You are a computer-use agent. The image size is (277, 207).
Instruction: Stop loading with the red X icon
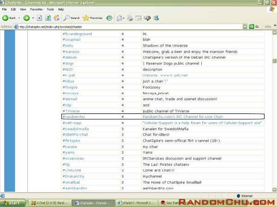[x=39, y=18]
